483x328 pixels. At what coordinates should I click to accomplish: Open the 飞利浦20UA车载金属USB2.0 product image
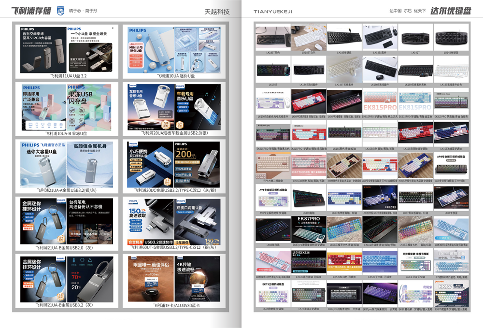174,107
